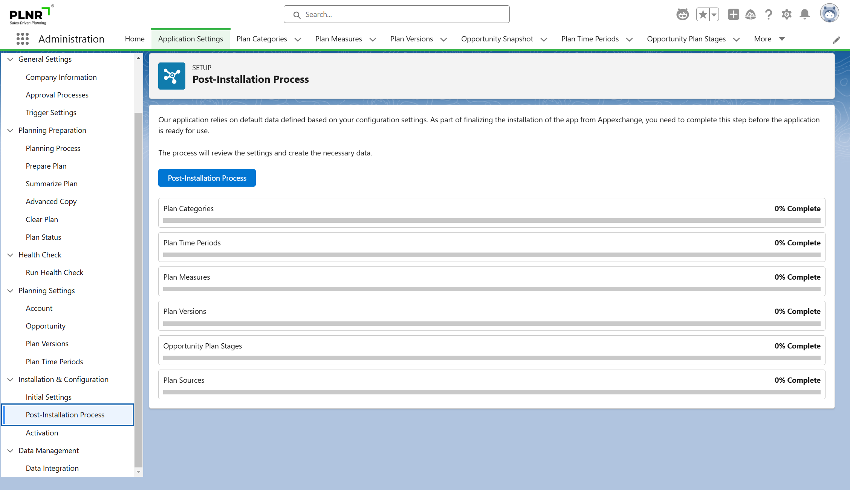This screenshot has width=850, height=490.
Task: Click the pencil edit navigation icon
Action: tap(836, 40)
